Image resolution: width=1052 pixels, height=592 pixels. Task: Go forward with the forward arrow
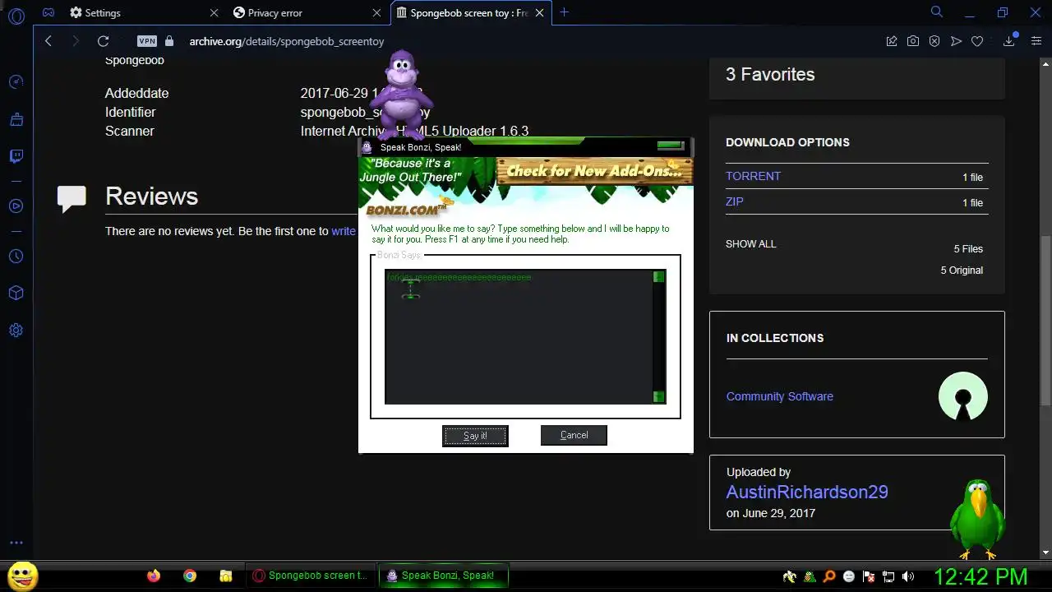pyautogui.click(x=75, y=41)
